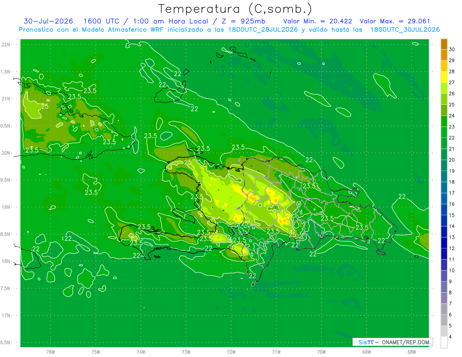The image size is (462, 357).
Task: Click the legend value "27"
Action: [x=452, y=82]
